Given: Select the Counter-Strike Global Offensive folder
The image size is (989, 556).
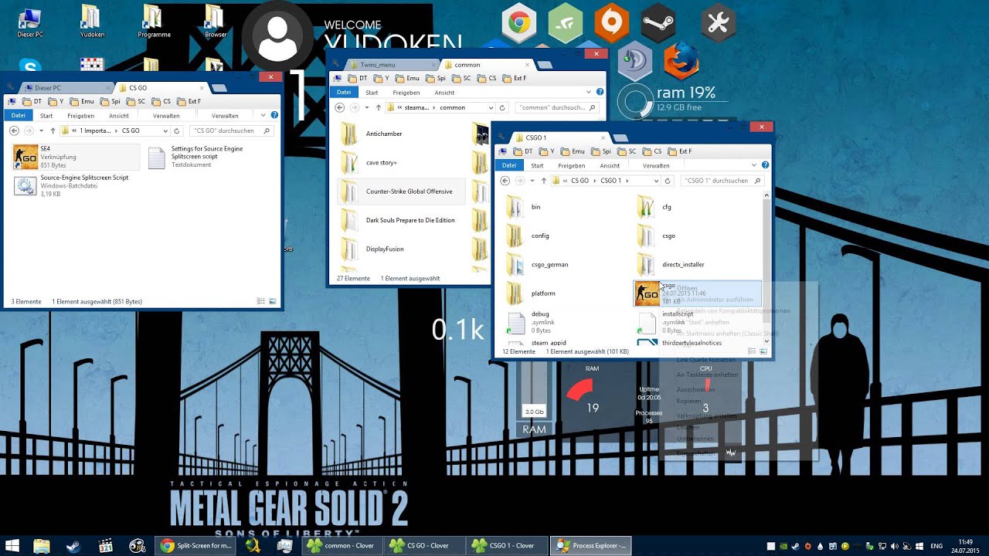Looking at the screenshot, I should (401, 192).
